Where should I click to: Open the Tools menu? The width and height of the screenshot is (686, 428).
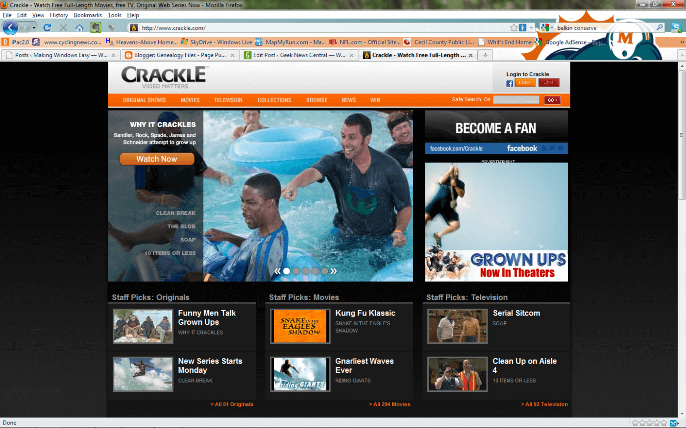115,15
